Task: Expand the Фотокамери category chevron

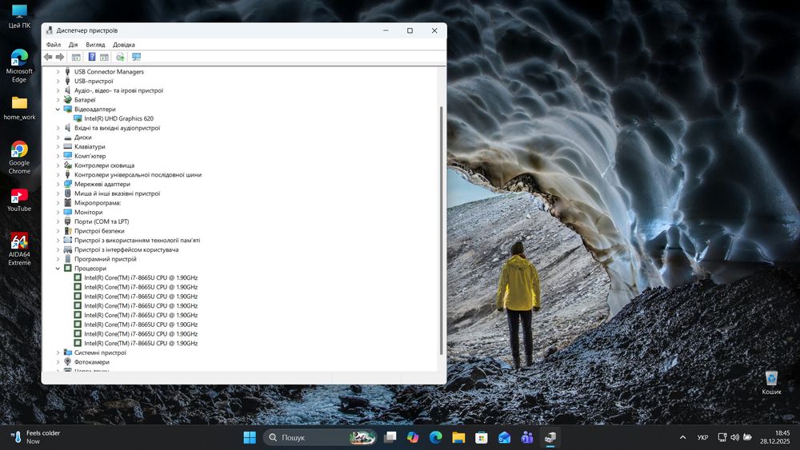Action: pos(58,362)
